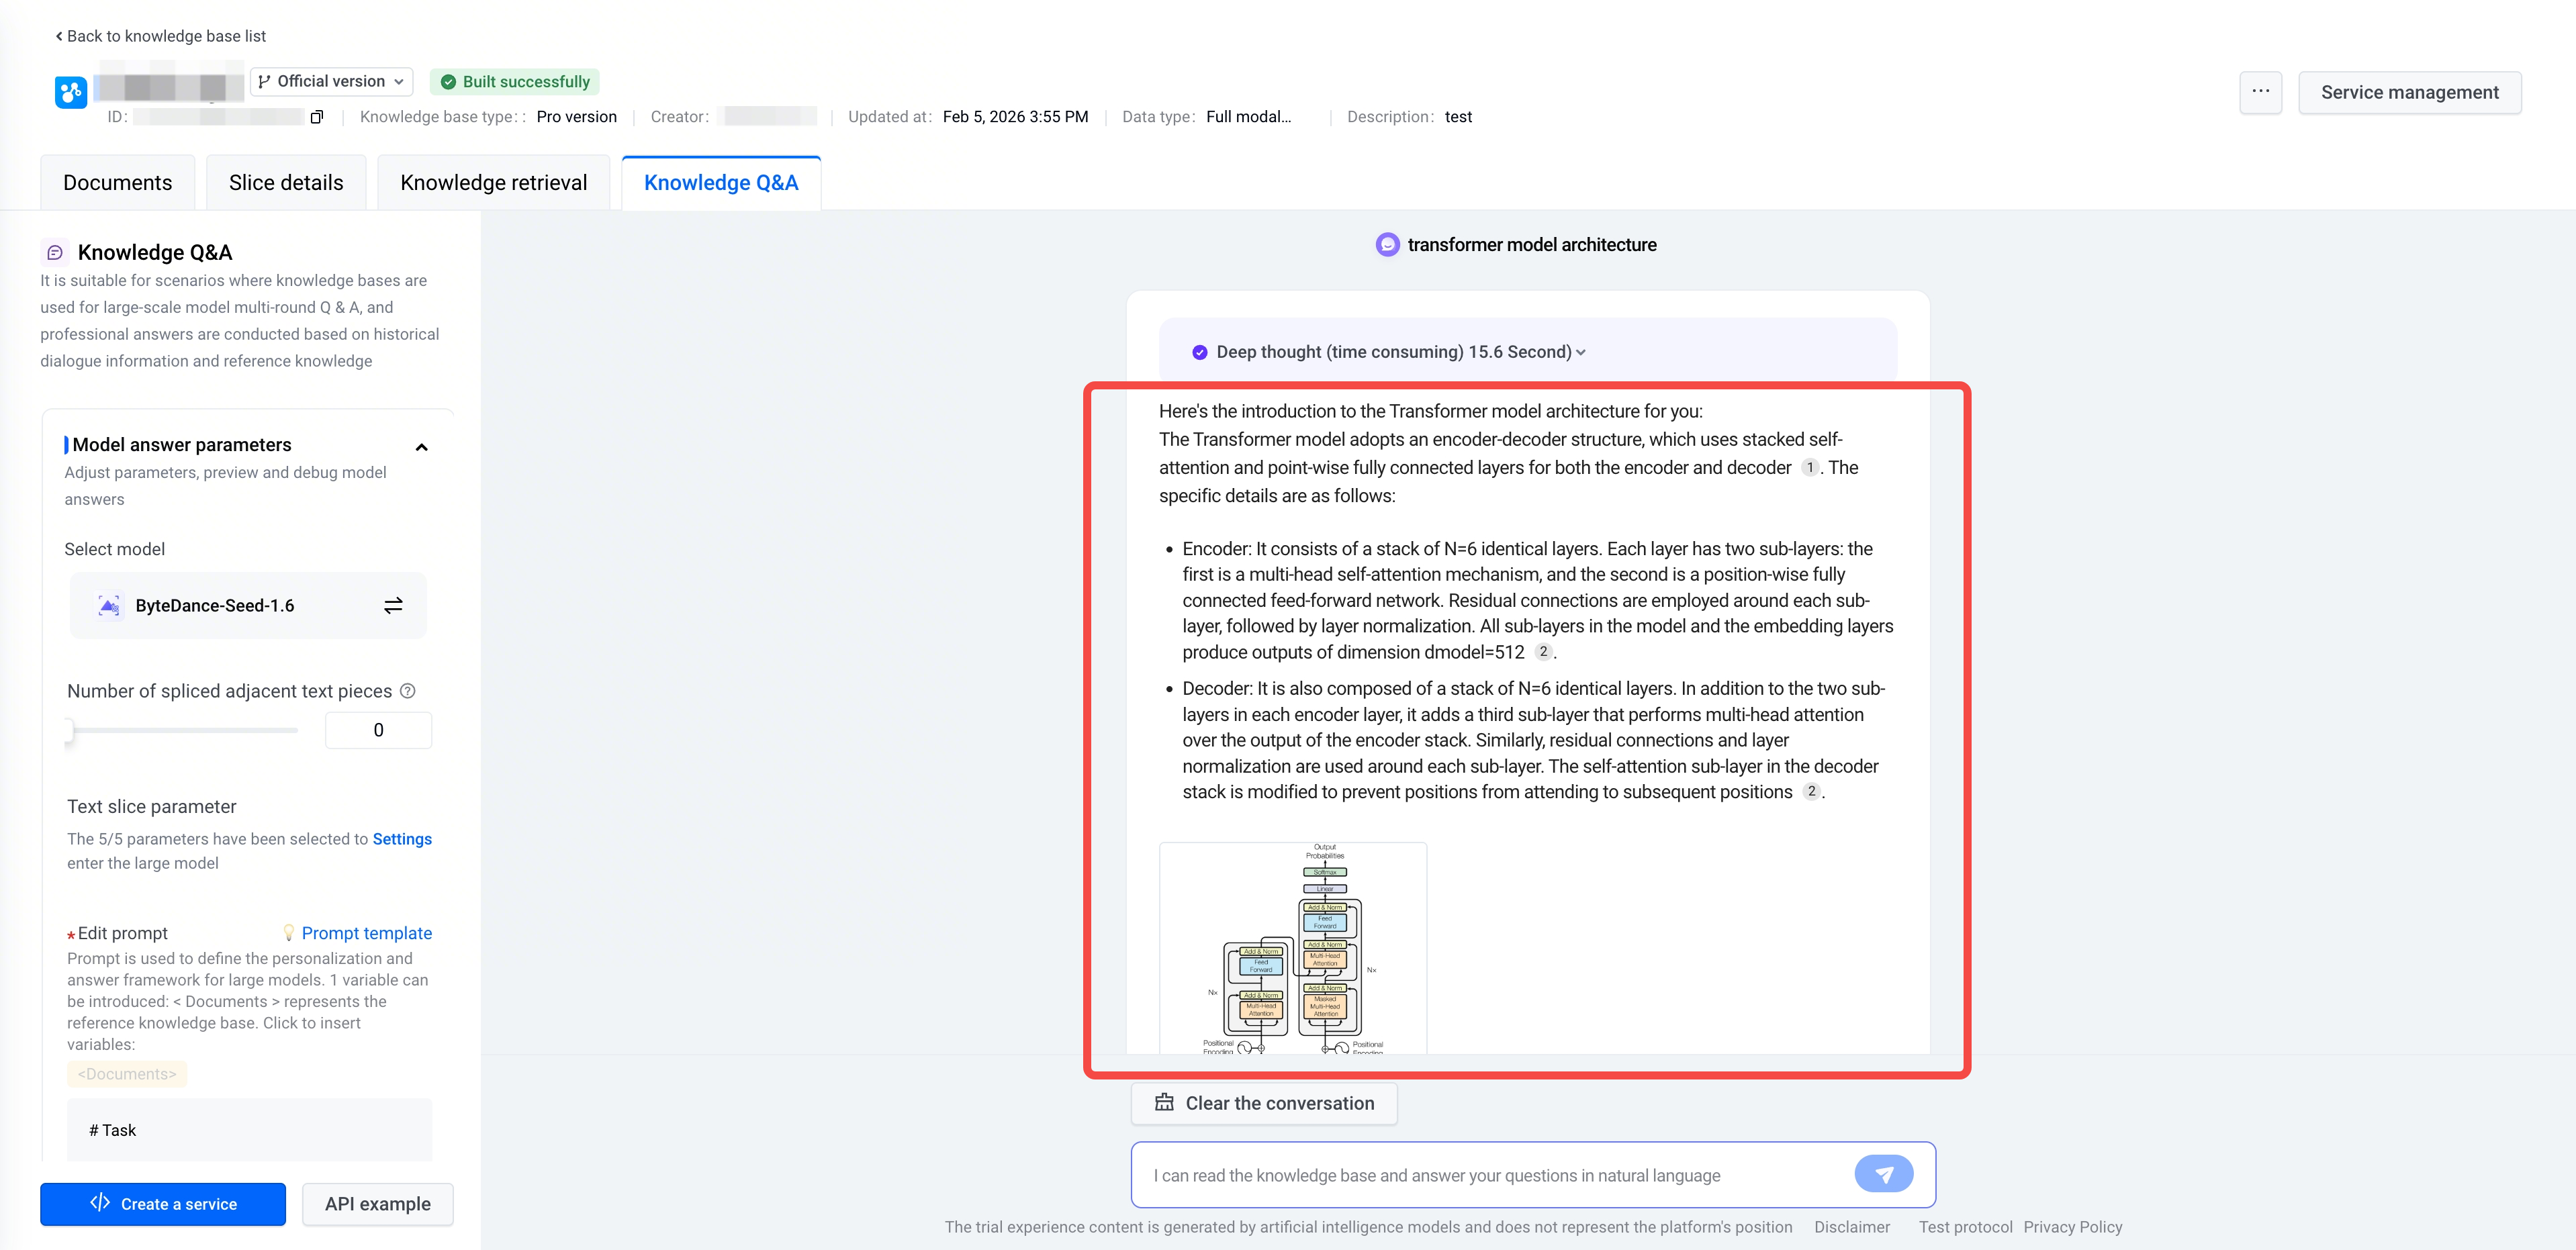This screenshot has height=1250, width=2576.
Task: Click citation 2 after dmodel=512
Action: tap(1543, 652)
